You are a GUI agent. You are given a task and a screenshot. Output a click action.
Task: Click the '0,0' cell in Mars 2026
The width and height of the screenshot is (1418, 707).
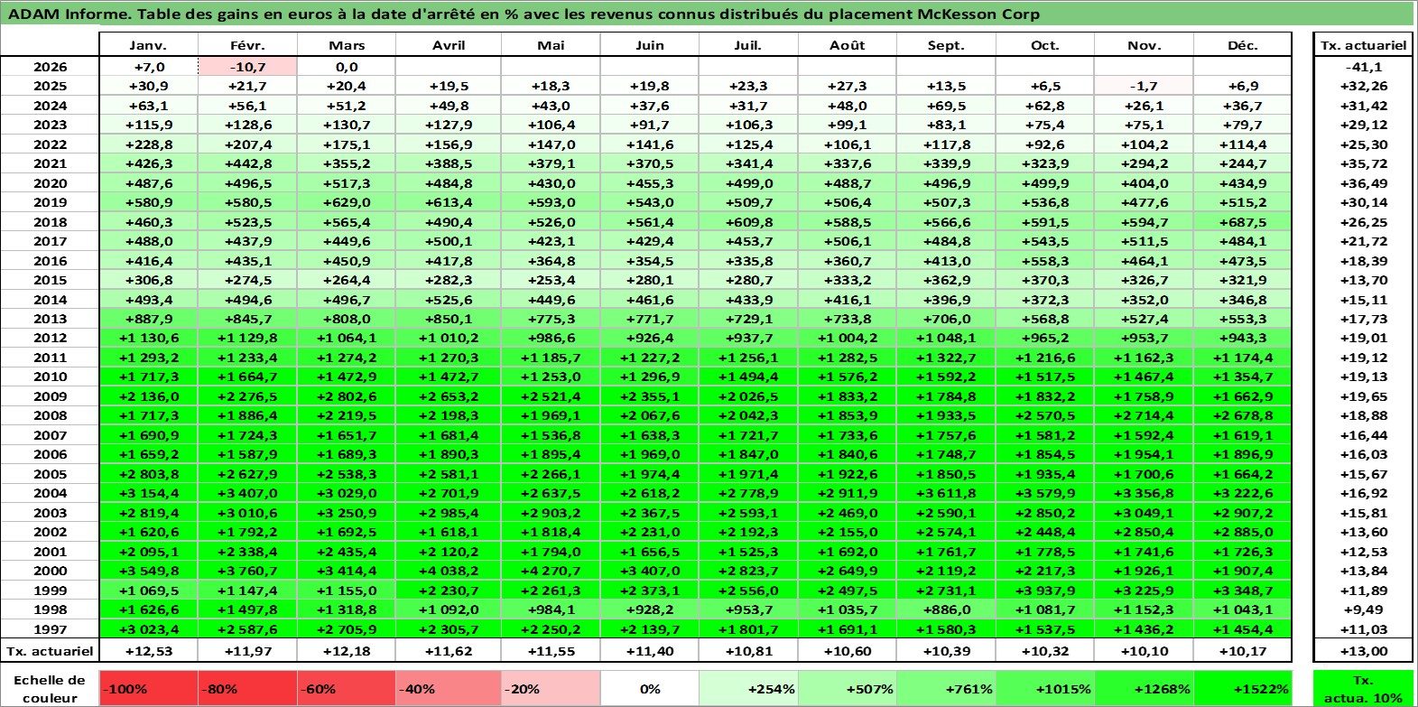347,67
